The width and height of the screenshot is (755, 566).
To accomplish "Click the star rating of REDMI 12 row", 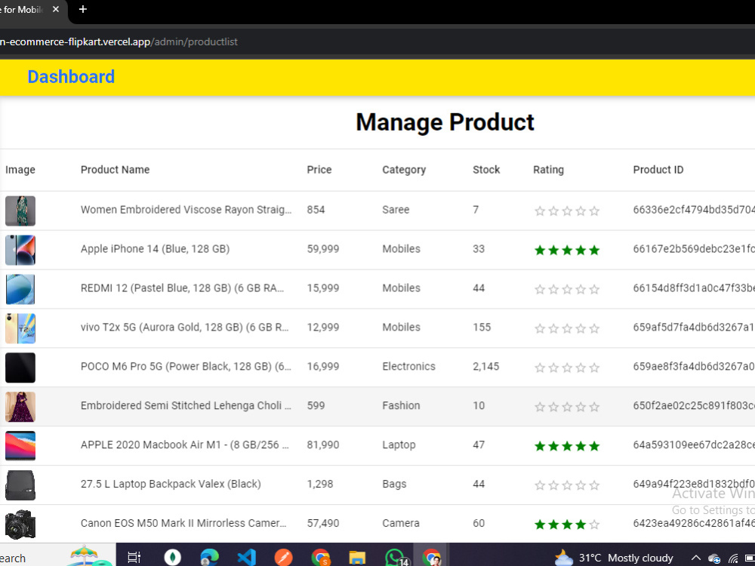I will [x=567, y=289].
